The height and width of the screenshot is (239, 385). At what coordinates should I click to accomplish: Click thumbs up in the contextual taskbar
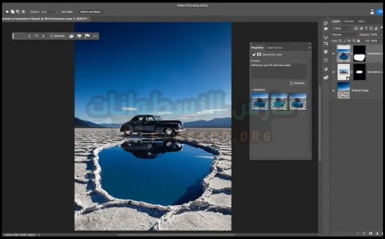[x=71, y=36]
